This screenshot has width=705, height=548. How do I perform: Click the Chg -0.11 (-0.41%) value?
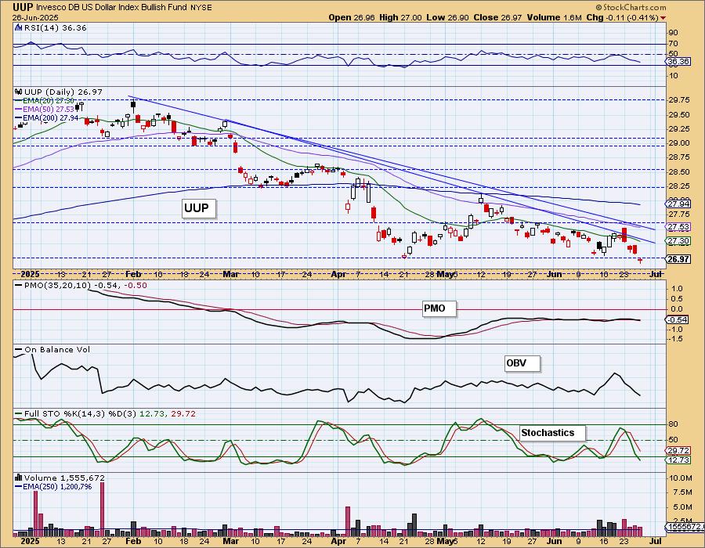(623, 17)
